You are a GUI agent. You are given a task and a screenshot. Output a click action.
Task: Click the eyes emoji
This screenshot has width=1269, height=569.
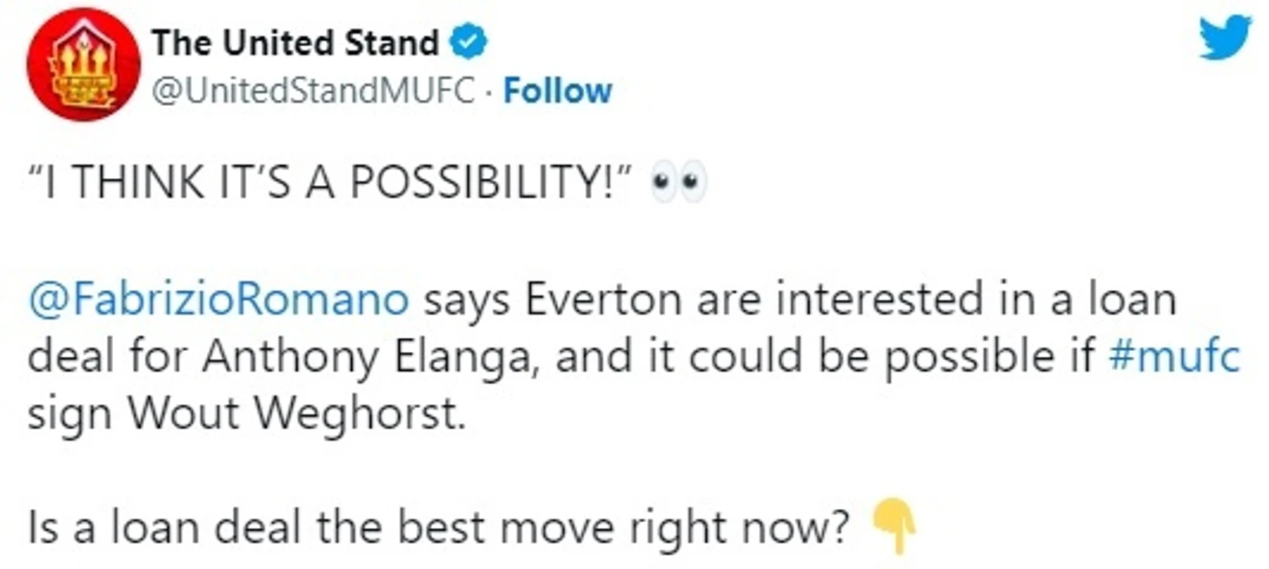tap(679, 183)
